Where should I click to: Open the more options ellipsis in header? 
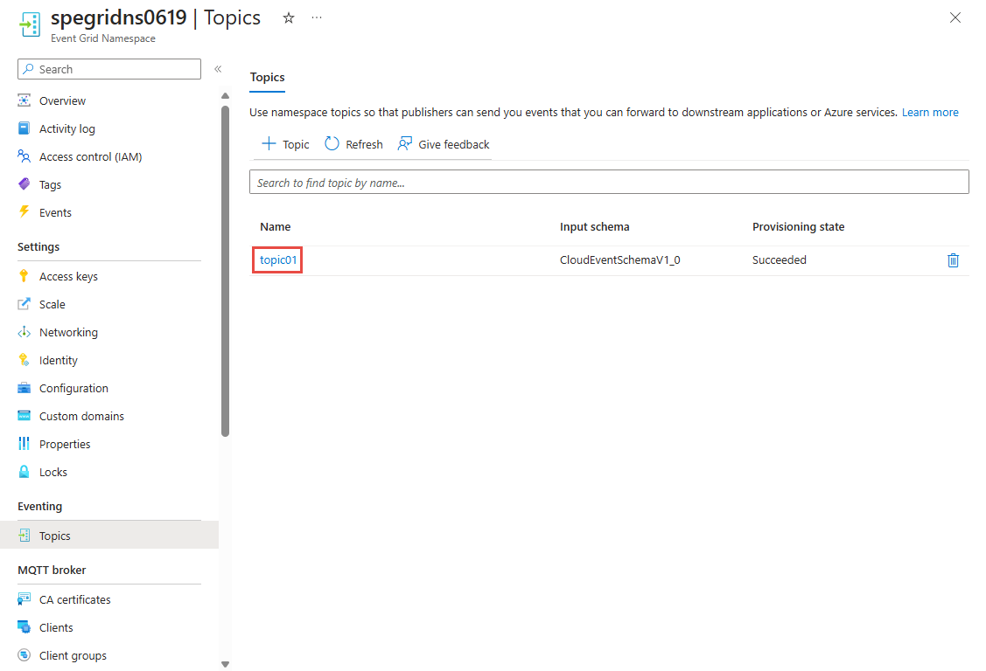[x=317, y=17]
